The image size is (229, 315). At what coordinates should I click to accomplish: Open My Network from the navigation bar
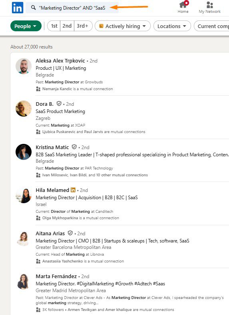209,8
